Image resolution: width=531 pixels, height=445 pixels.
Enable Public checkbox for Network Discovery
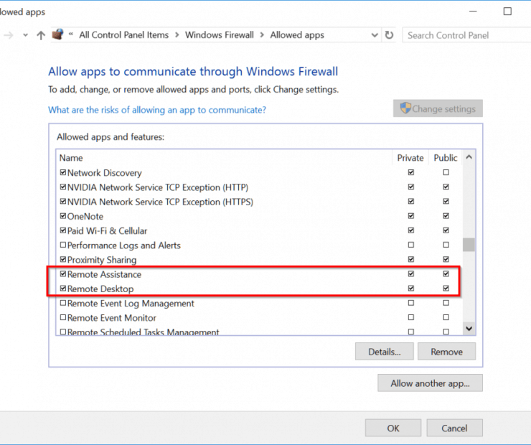[446, 172]
